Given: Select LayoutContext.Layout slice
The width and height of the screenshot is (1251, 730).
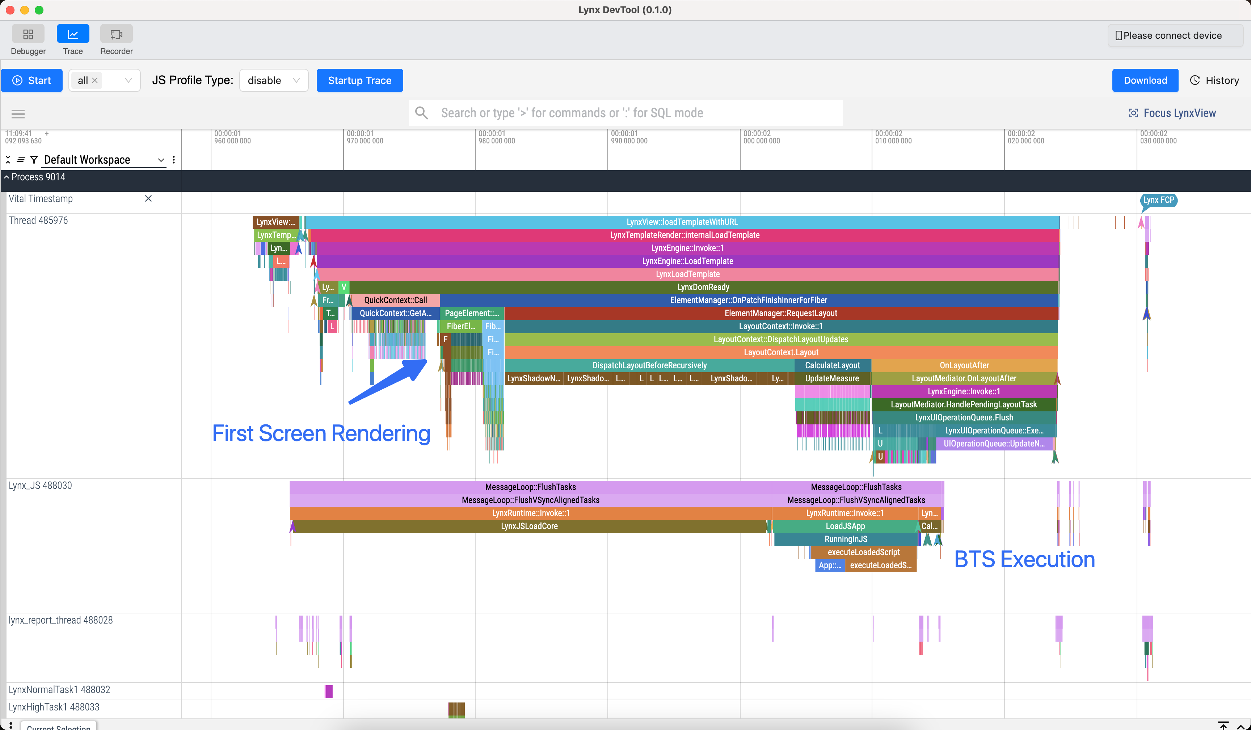Looking at the screenshot, I should (x=780, y=352).
